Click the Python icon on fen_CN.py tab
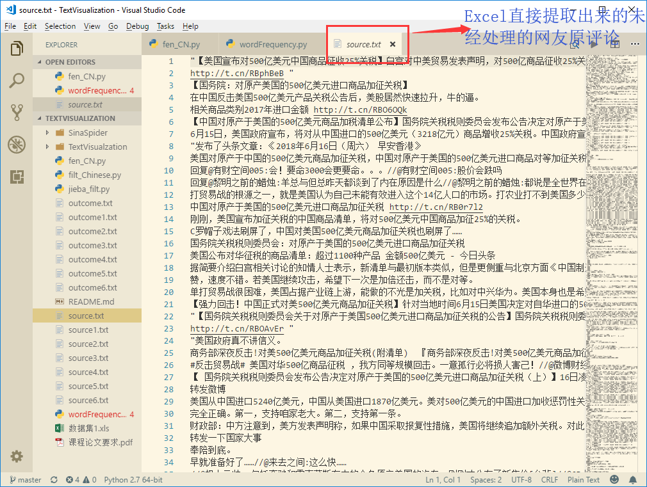647x487 pixels. (154, 44)
